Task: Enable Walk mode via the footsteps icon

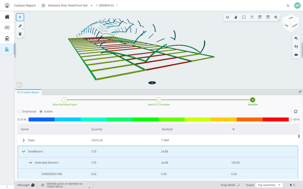Action: tap(296, 46)
